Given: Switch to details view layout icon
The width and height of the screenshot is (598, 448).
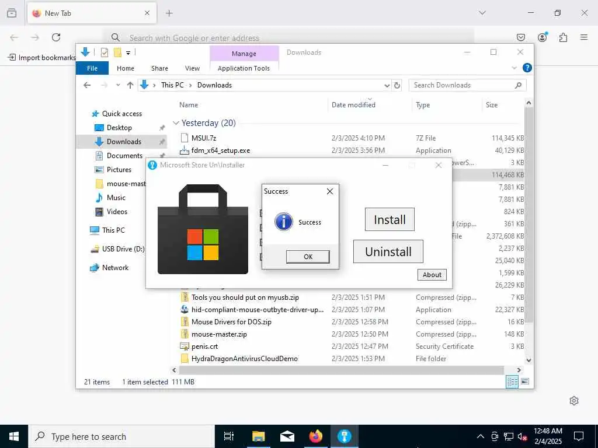Looking at the screenshot, I should (x=512, y=381).
